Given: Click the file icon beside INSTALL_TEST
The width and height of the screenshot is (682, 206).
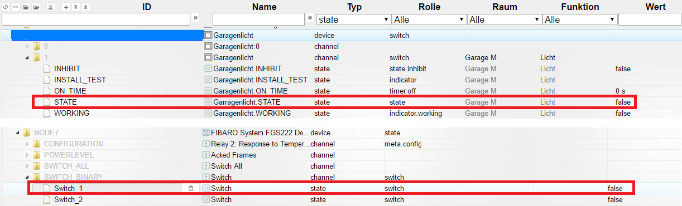Looking at the screenshot, I should (47, 80).
